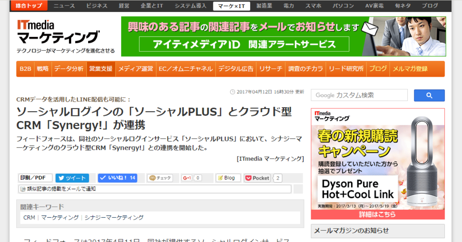This screenshot has height=242, width=462.
Task: Open 経営 top navigation tab
Action: tap(124, 6)
